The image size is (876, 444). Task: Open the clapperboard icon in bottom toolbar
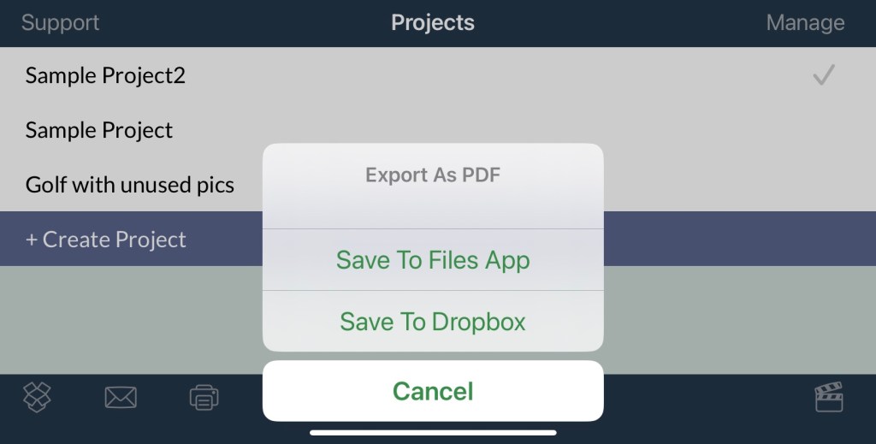point(827,396)
